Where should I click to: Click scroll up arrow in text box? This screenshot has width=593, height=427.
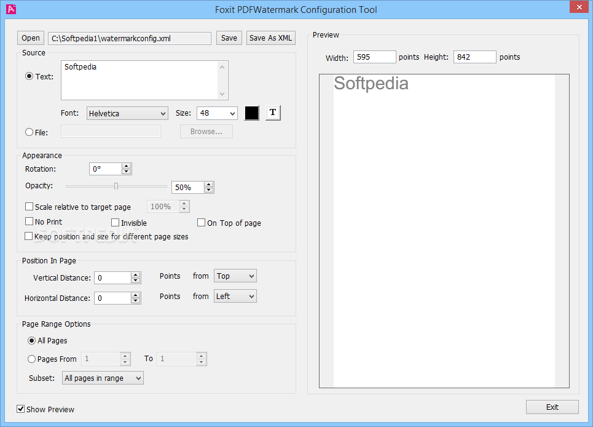(x=222, y=67)
